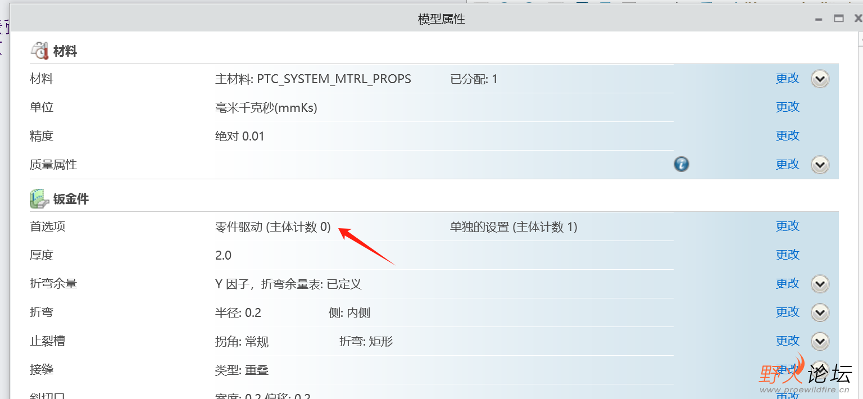This screenshot has width=863, height=399.
Task: Click the 单位 row label
Action: [x=42, y=107]
